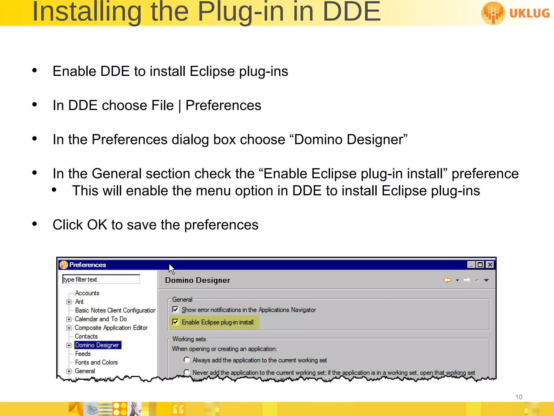Viewport: 554px width, 416px height.
Task: Expand the Calendar and To Do node
Action: coord(69,319)
